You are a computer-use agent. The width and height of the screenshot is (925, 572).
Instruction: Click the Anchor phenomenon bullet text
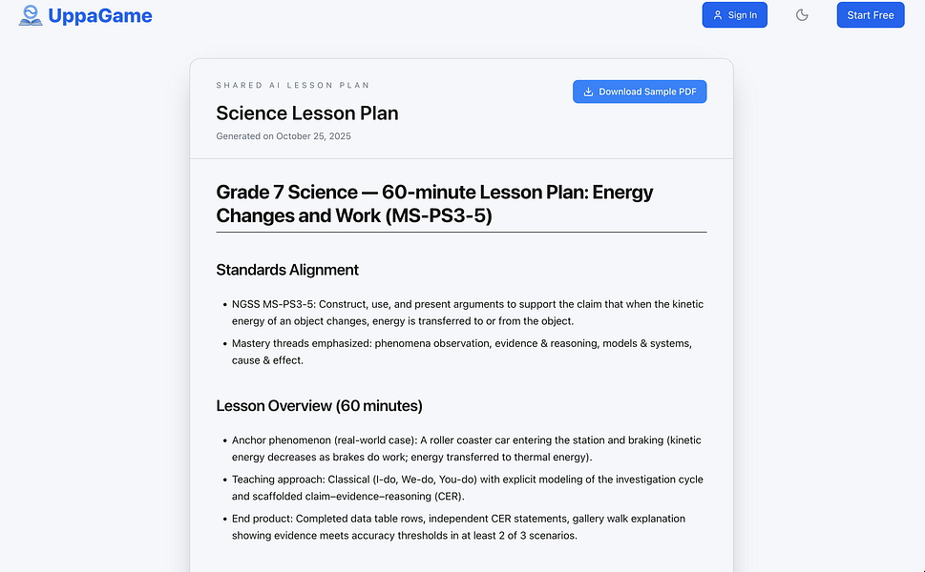(x=467, y=449)
